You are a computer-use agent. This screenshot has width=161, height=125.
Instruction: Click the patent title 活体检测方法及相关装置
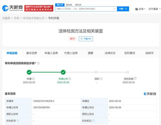(81, 31)
